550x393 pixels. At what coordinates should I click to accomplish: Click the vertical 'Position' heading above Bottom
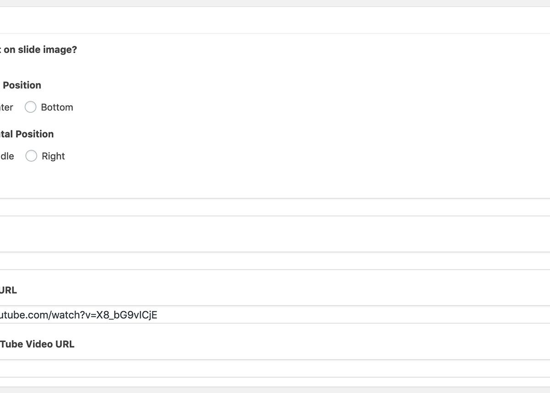tap(22, 85)
